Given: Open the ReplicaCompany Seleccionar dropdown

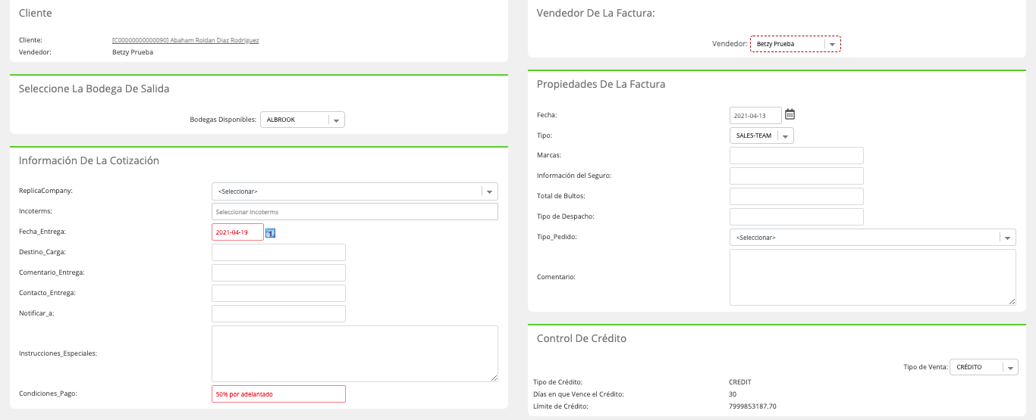Looking at the screenshot, I should pyautogui.click(x=355, y=191).
